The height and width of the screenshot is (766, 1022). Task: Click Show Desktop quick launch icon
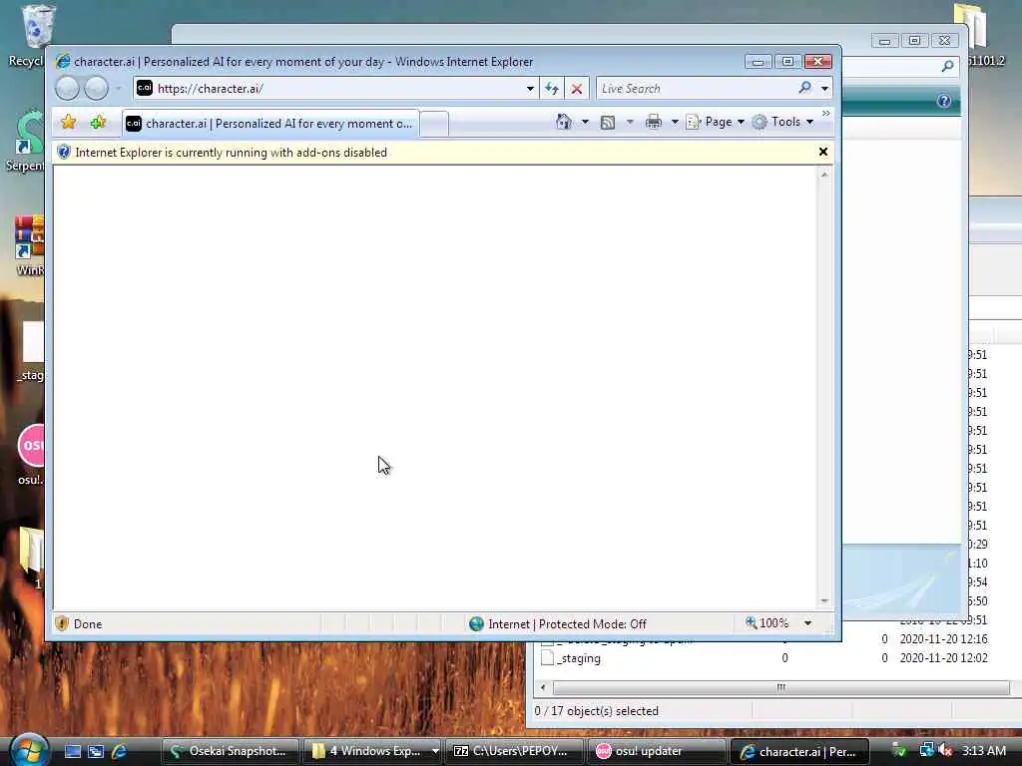73,751
